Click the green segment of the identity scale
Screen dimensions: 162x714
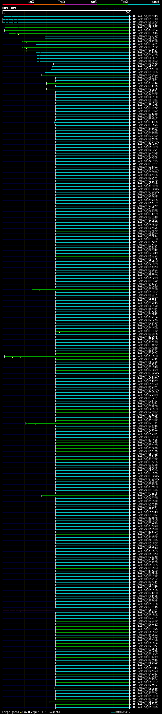[x=112, y=5]
